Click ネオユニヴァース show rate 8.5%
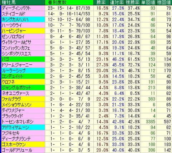The image size is (172, 153). coord(135,93)
